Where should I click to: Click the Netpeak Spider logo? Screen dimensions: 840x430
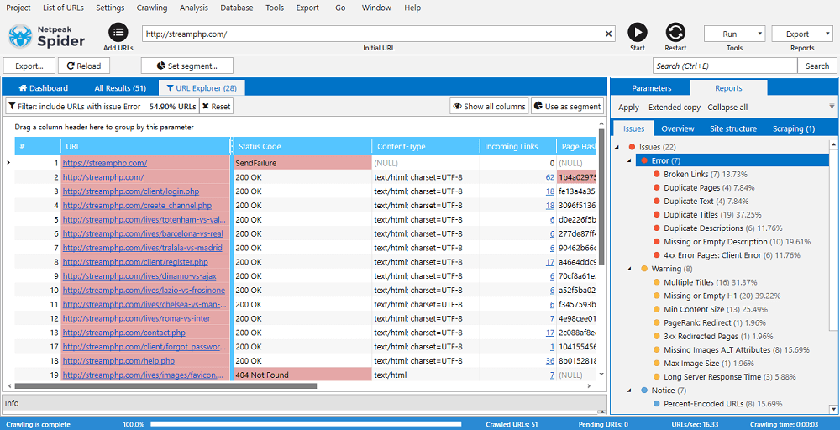[46, 36]
